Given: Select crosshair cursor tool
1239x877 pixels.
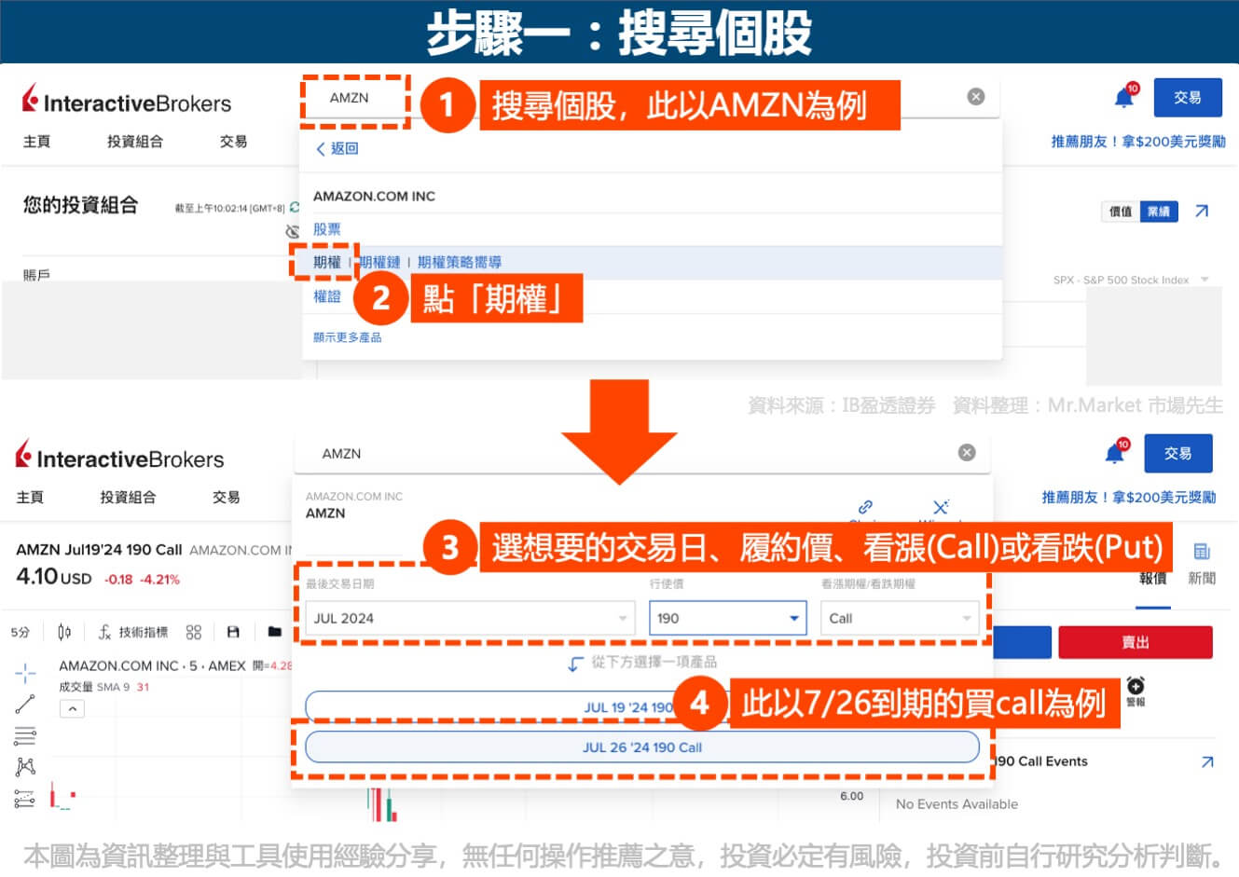Looking at the screenshot, I should (25, 673).
